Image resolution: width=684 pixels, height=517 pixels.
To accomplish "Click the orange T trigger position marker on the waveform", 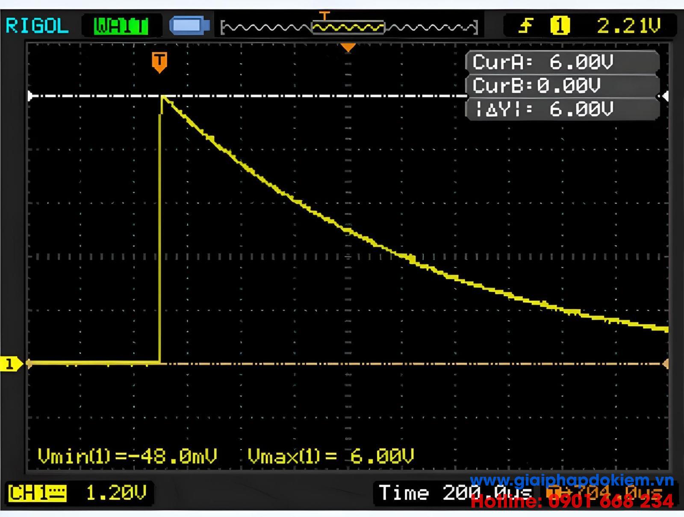I will point(159,62).
